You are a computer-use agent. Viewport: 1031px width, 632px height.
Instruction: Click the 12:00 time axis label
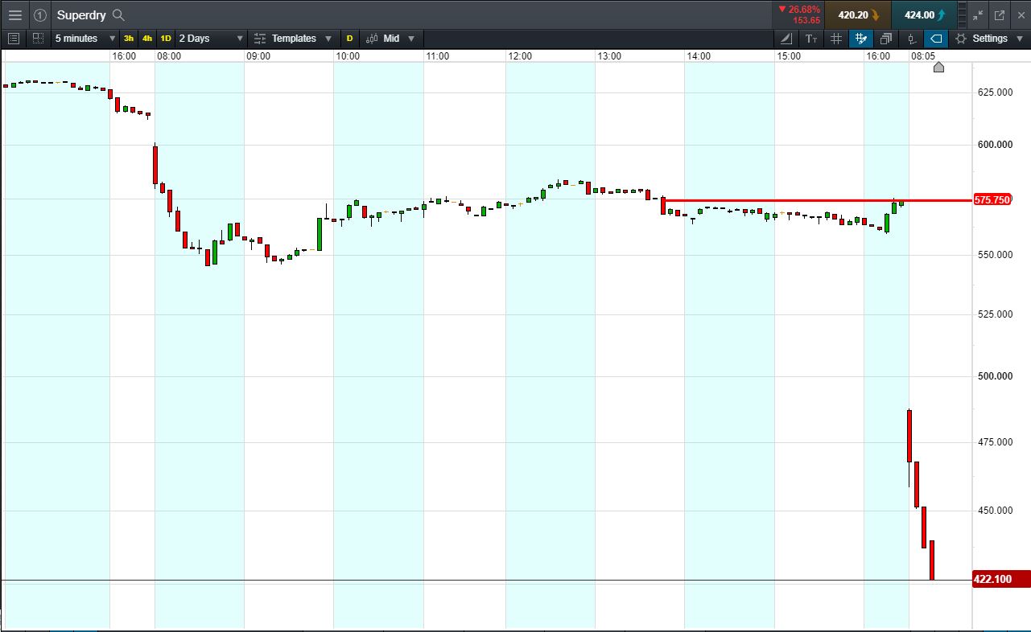click(520, 56)
